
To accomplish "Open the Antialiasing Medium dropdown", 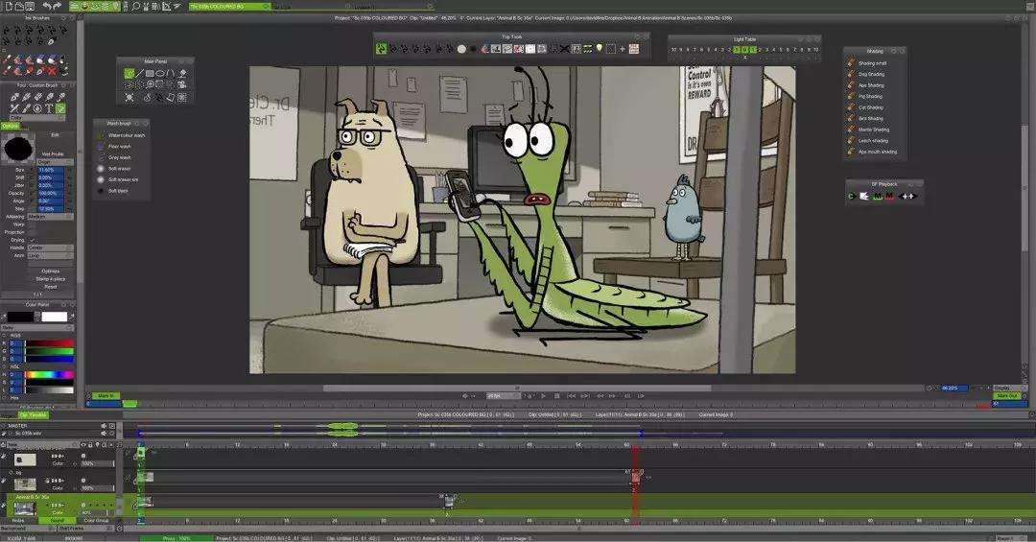I will click(x=50, y=216).
